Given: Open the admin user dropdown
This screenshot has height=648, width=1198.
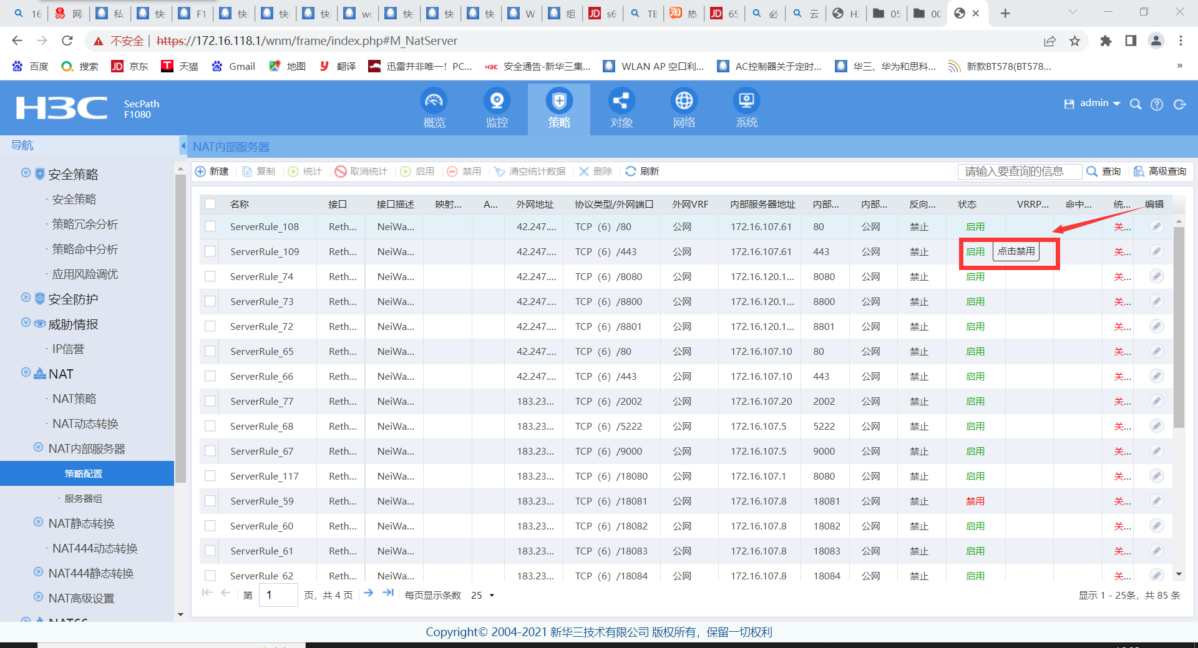Looking at the screenshot, I should point(1099,104).
